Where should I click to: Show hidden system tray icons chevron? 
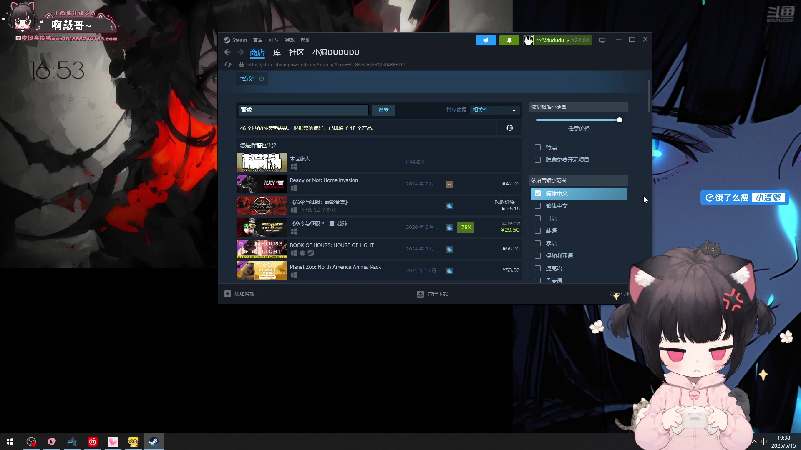[x=754, y=442]
